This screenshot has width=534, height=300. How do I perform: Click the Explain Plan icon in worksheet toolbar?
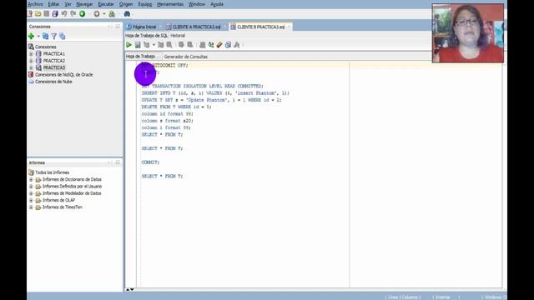[x=147, y=45]
